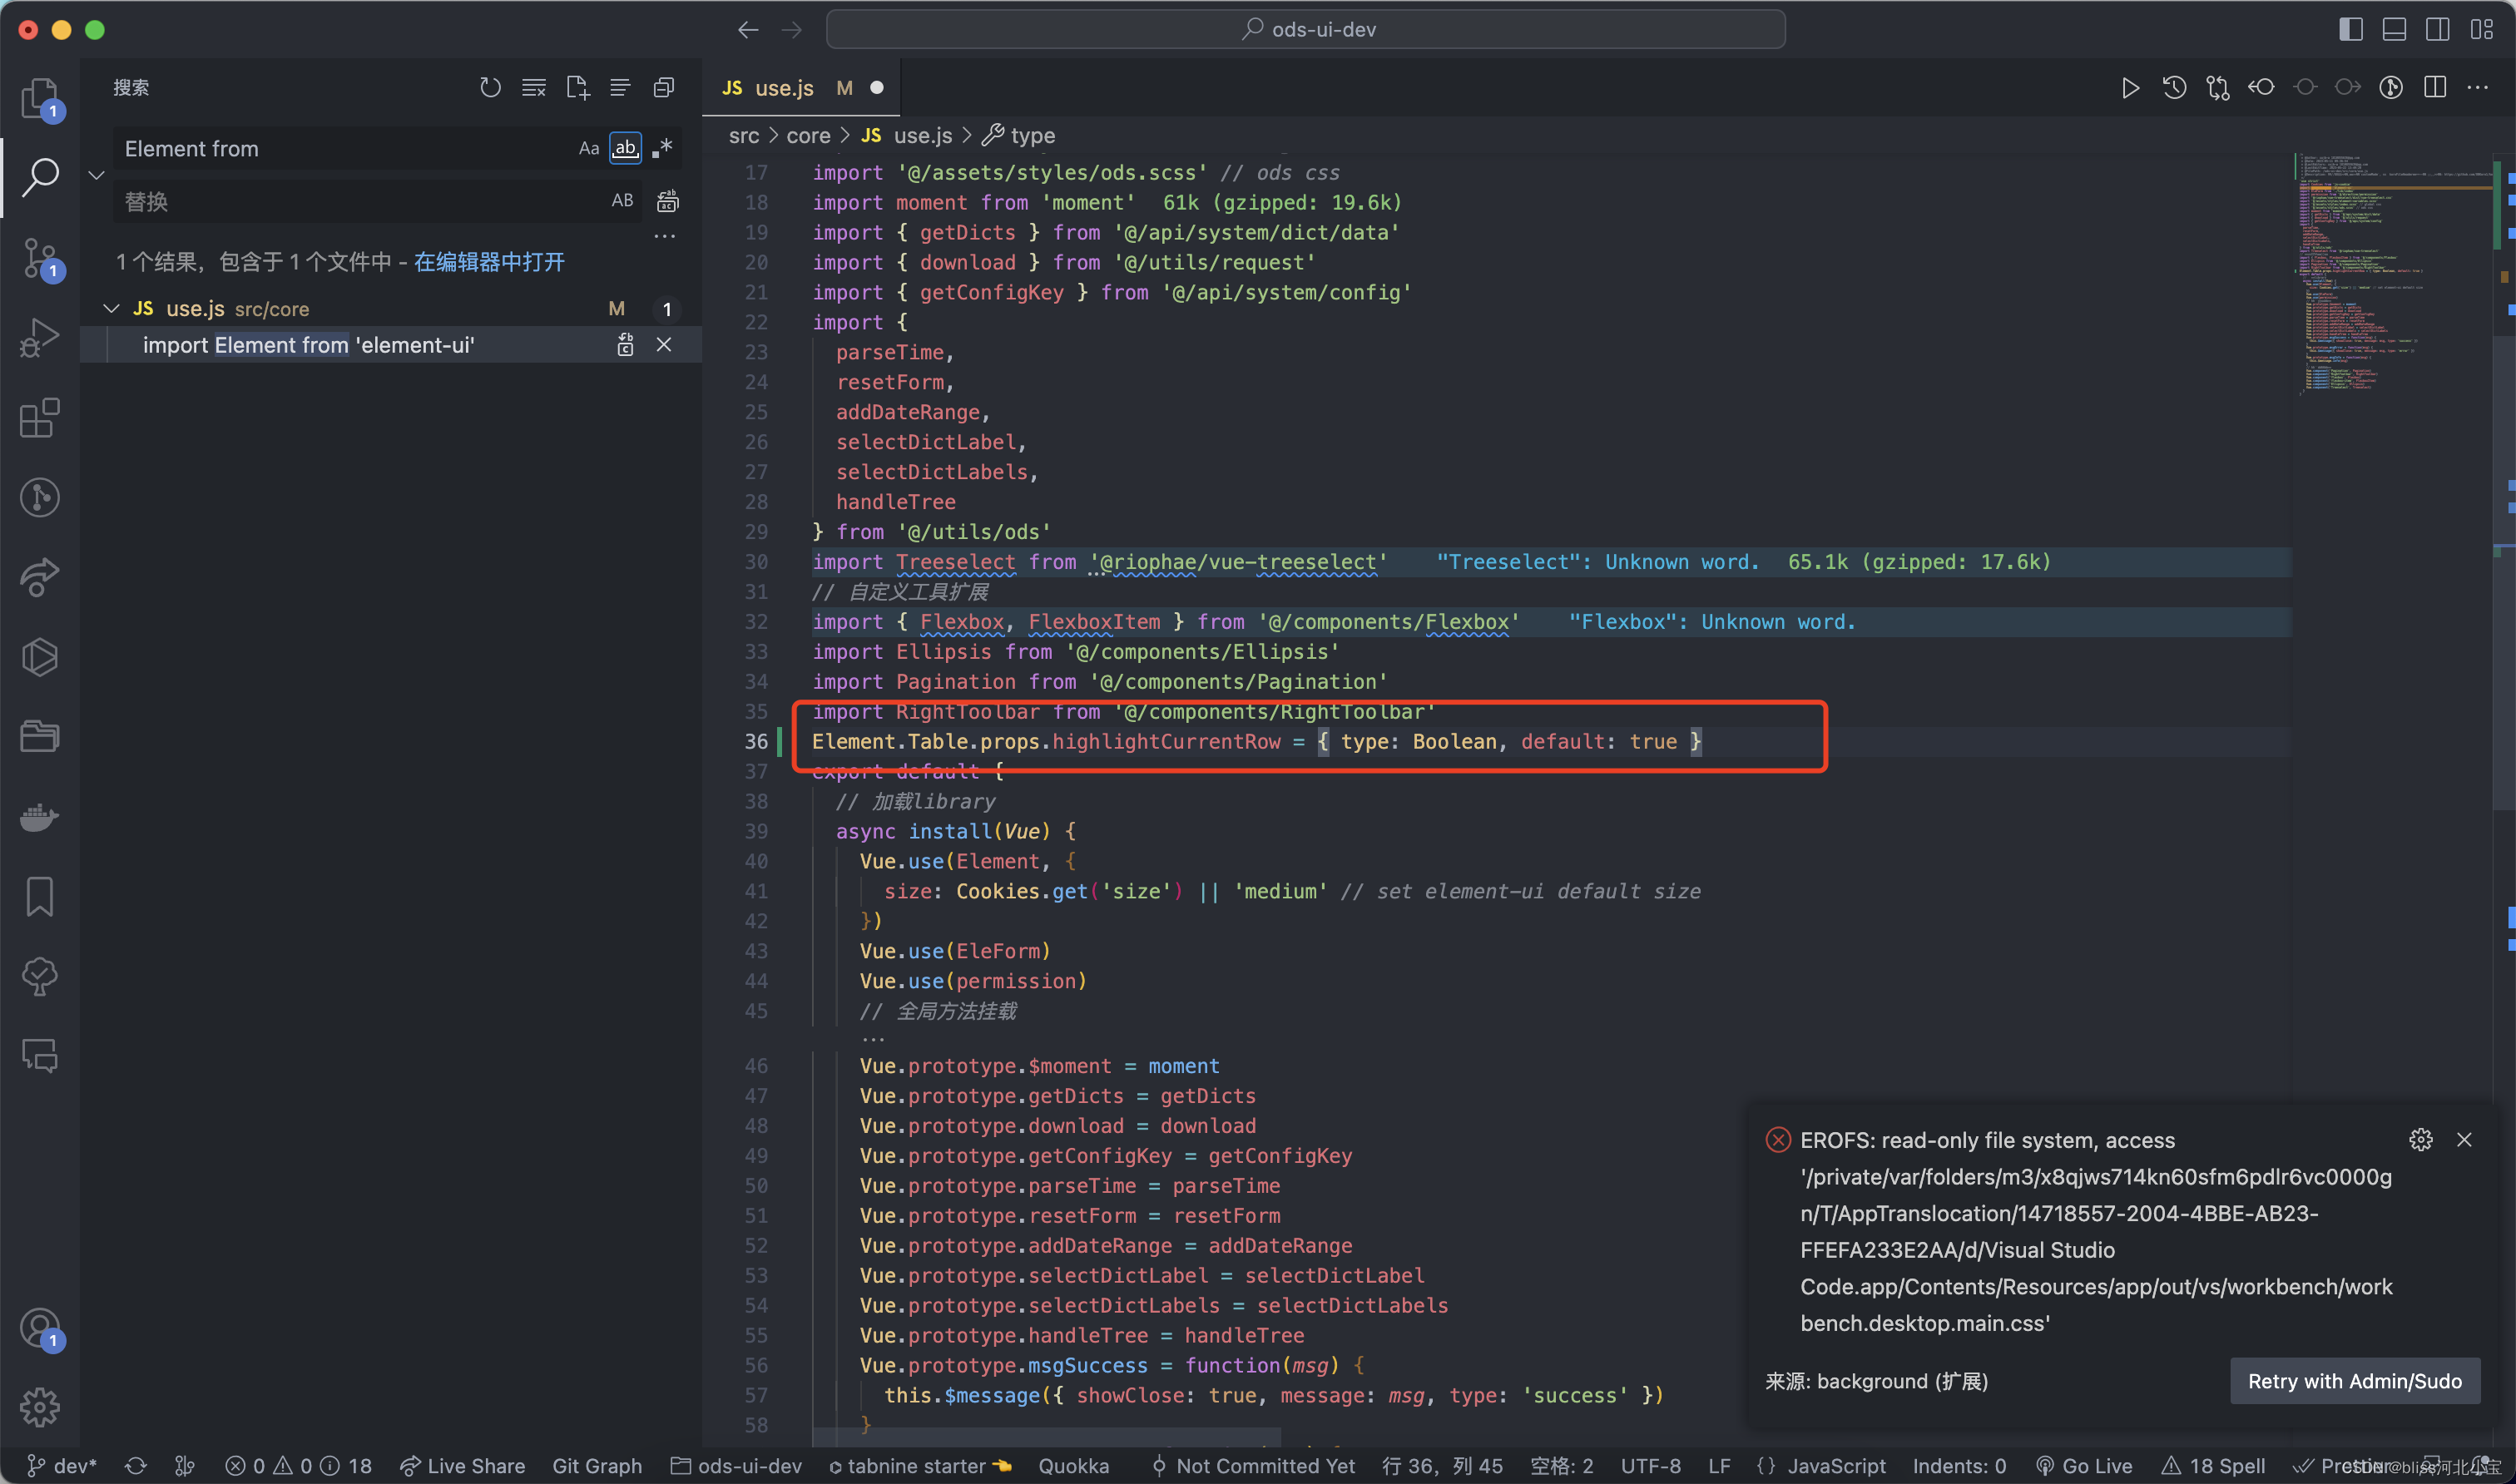Toggle Match Whole Word option
This screenshot has width=2516, height=1484.
click(x=625, y=149)
